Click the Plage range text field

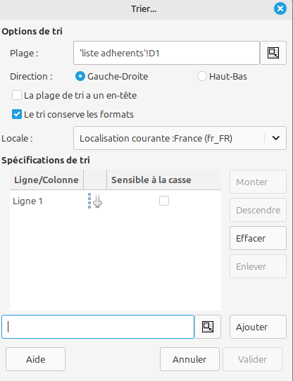pyautogui.click(x=166, y=53)
